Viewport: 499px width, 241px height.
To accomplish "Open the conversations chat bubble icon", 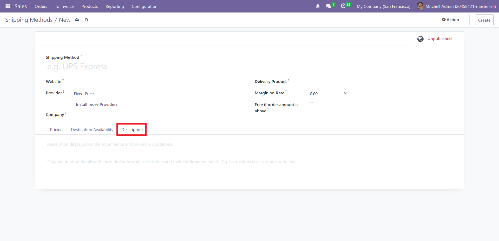I will (329, 6).
